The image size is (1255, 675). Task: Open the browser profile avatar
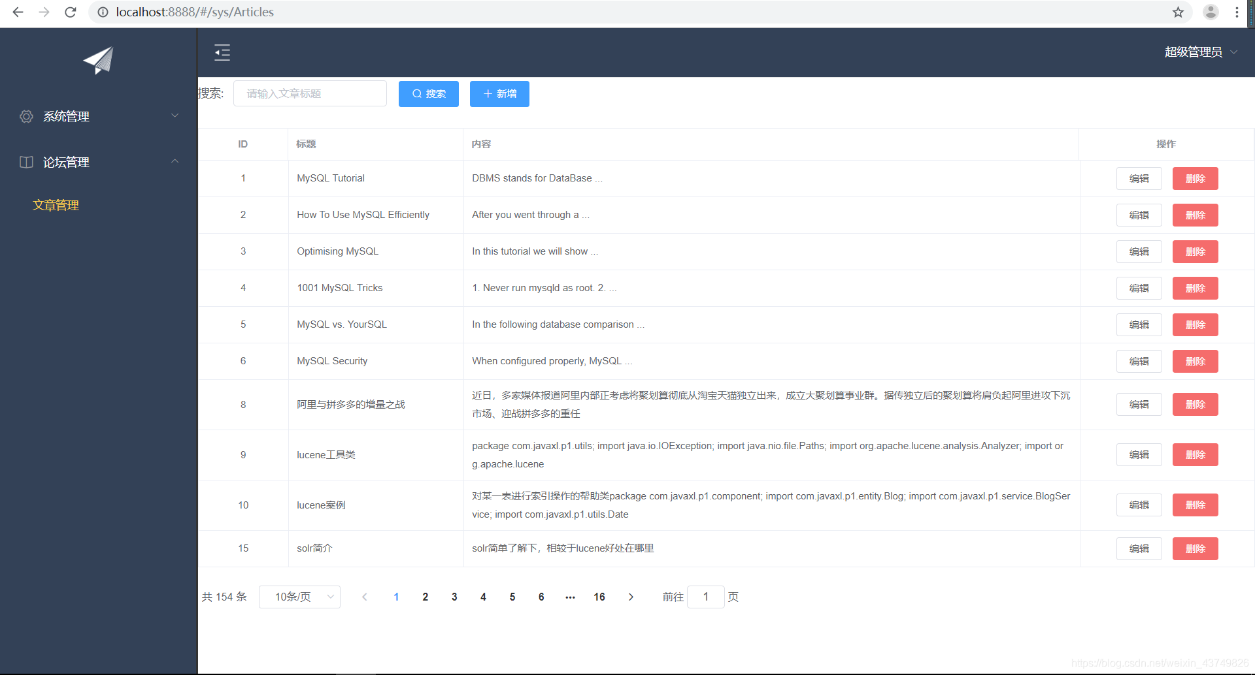(x=1211, y=12)
